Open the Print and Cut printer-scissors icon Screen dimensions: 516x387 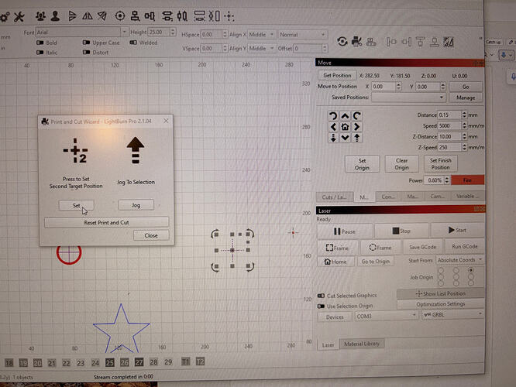point(356,42)
